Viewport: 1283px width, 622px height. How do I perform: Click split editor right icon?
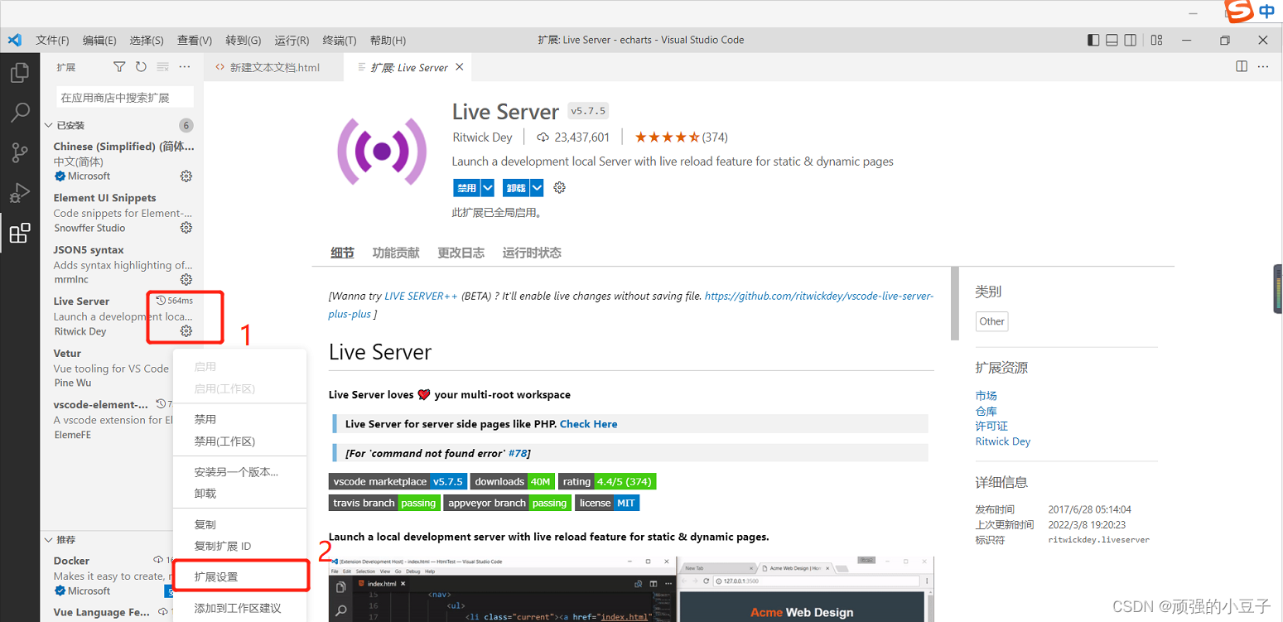[1242, 66]
